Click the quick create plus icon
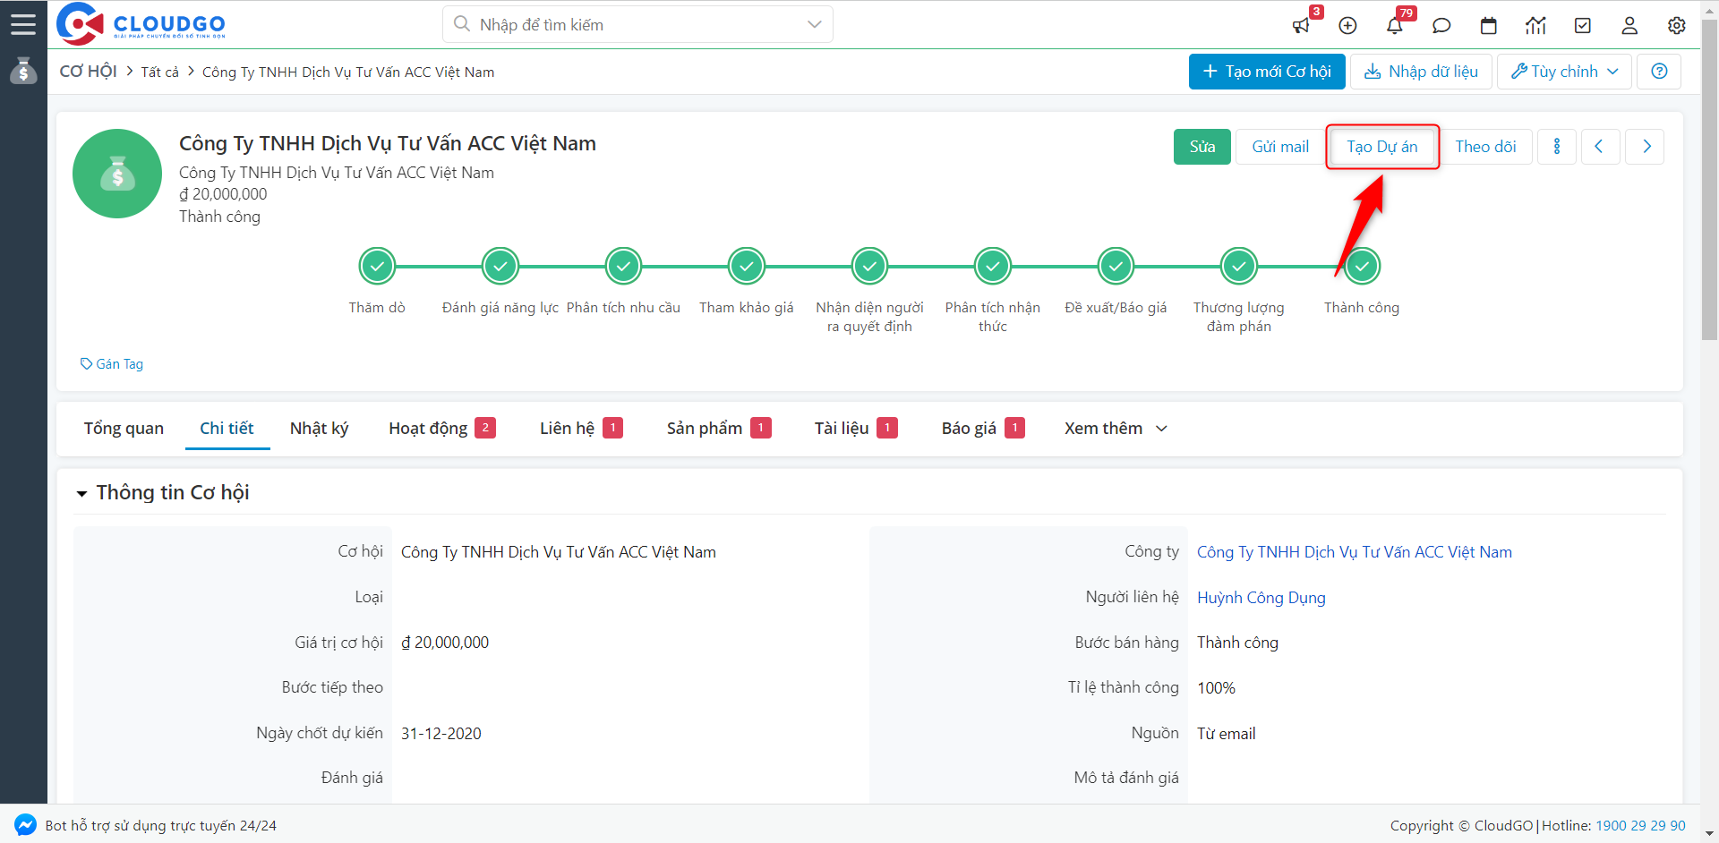Viewport: 1719px width, 843px height. pyautogui.click(x=1347, y=25)
